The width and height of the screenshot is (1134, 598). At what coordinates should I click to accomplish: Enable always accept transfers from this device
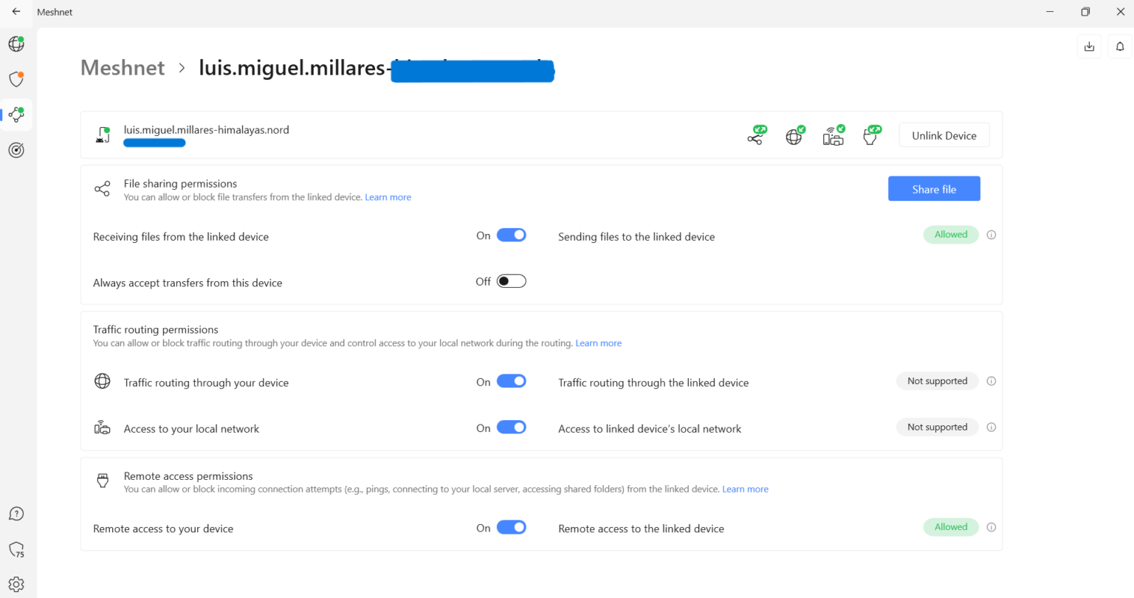point(512,281)
